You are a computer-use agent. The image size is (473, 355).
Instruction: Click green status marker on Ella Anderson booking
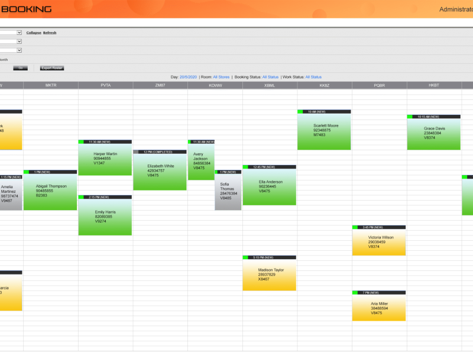pyautogui.click(x=245, y=167)
